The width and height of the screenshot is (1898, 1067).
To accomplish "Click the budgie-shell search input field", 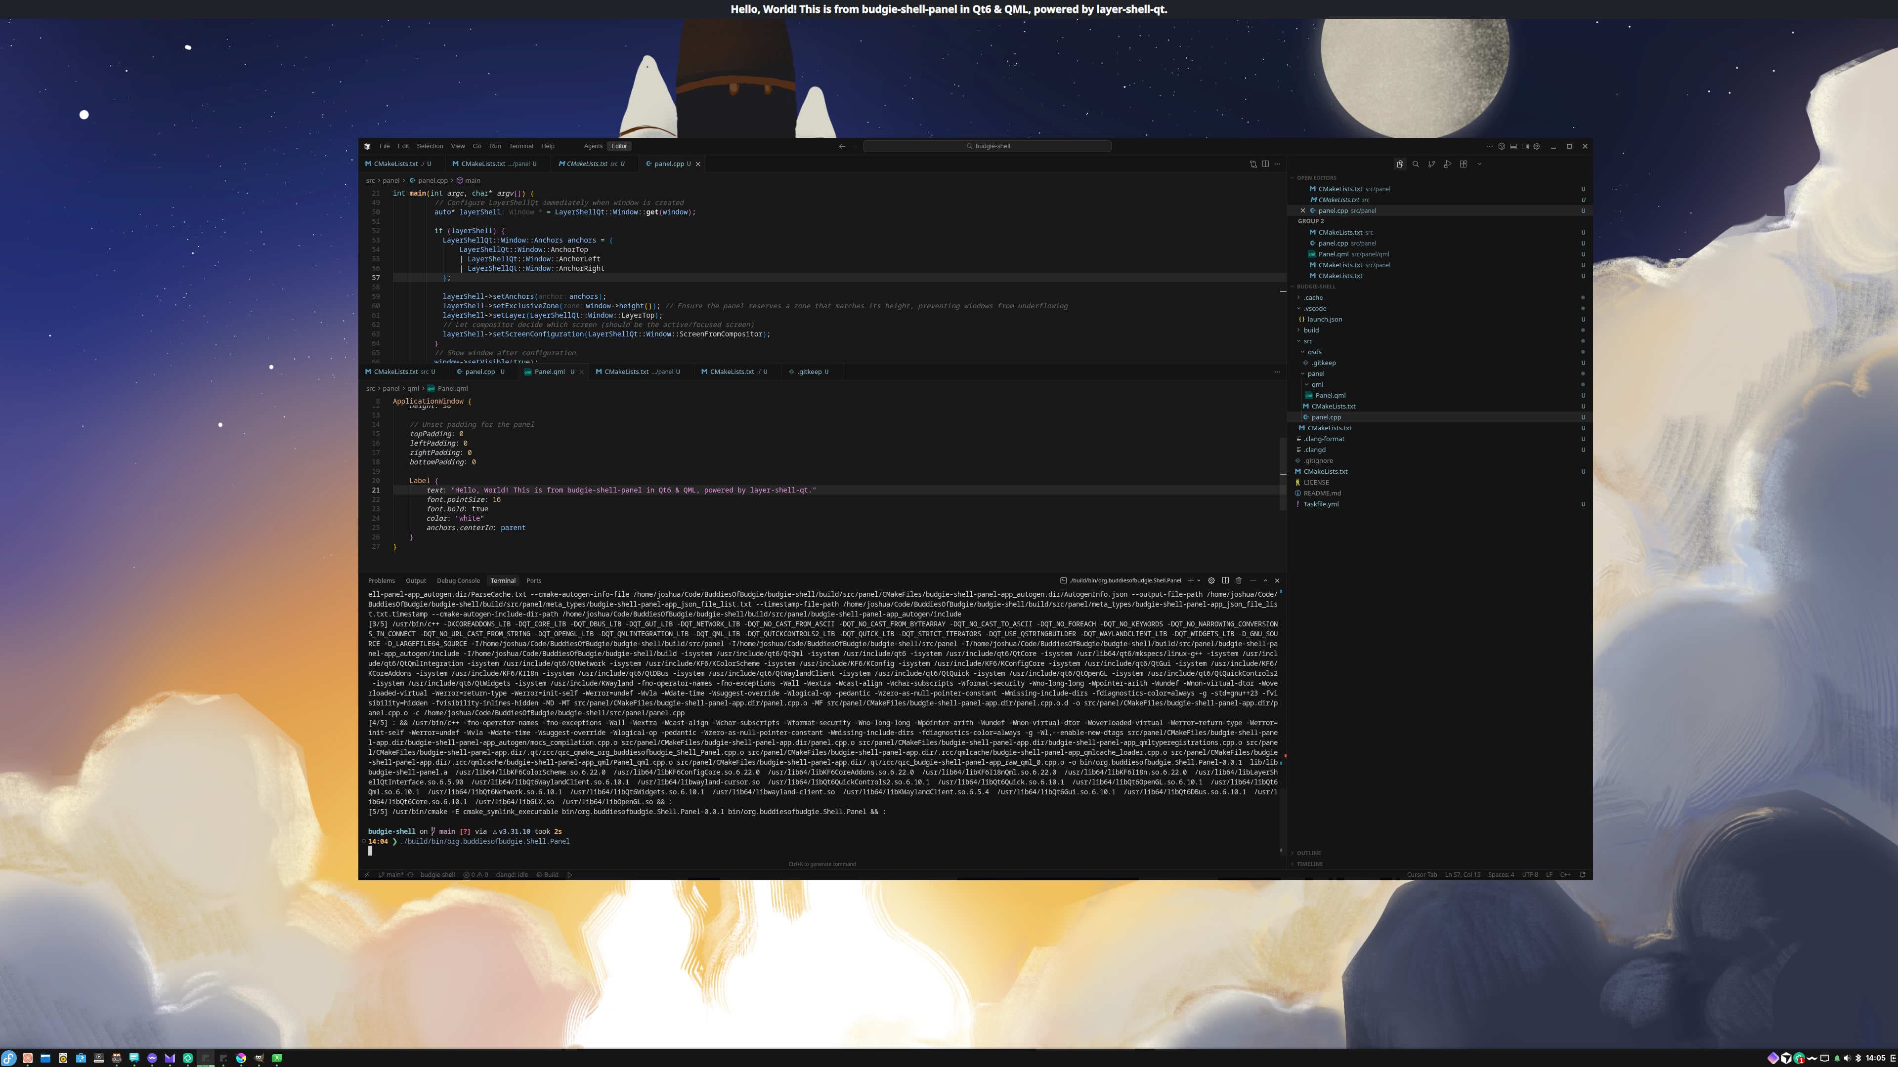I will coord(988,146).
